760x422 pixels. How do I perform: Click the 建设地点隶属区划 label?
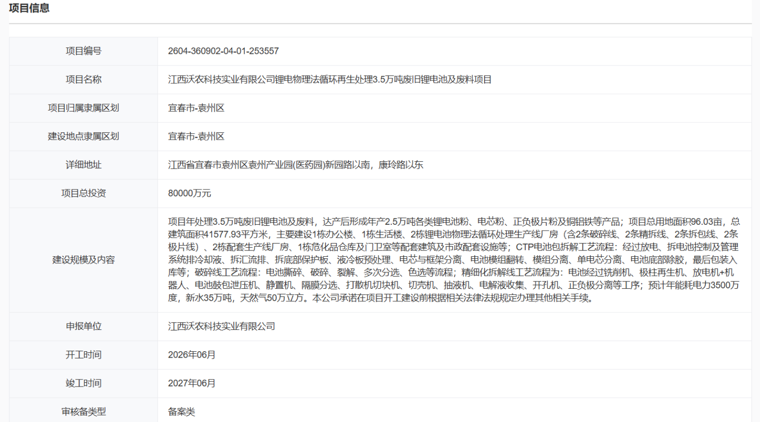tap(83, 137)
